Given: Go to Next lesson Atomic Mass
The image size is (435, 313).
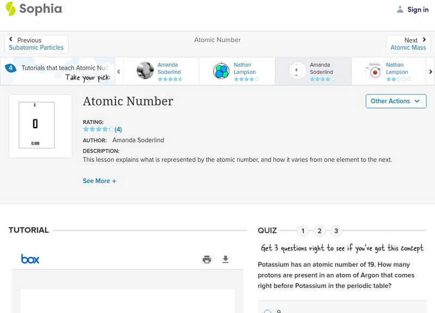Looking at the screenshot, I should (408, 44).
